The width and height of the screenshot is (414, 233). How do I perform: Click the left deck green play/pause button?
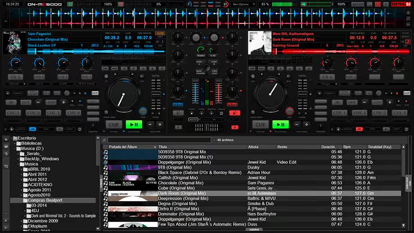tap(134, 124)
